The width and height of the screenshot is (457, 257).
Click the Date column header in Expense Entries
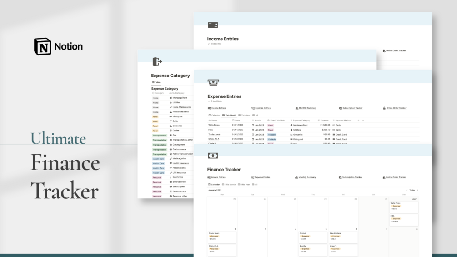[x=236, y=121]
